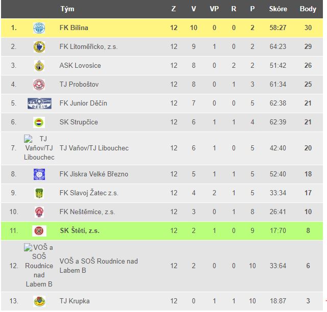Click FK Bílina's score 58:27
327x312 pixels.
tap(278, 28)
